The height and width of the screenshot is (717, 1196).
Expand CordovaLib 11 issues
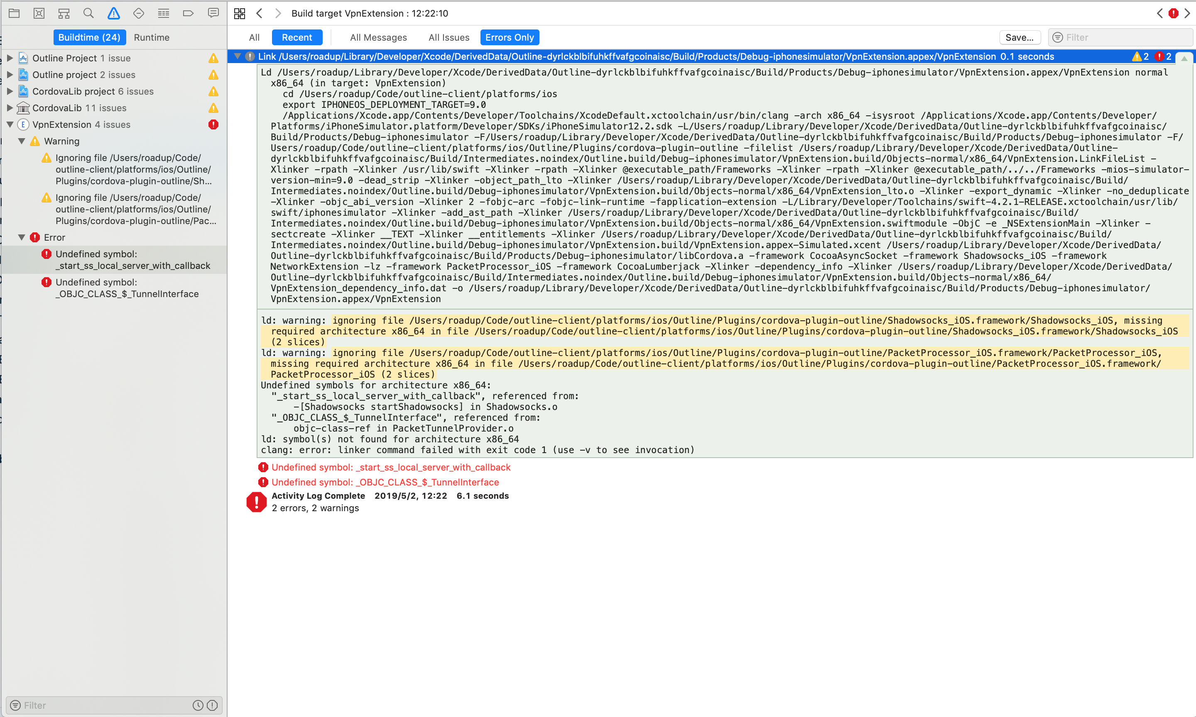click(x=10, y=108)
